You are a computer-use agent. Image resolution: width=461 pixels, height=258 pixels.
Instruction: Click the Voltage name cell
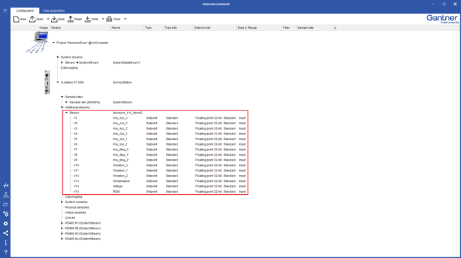pos(118,186)
